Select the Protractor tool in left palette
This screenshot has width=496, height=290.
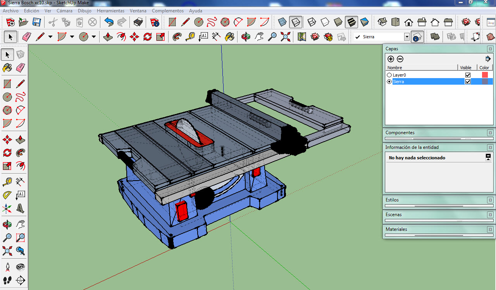(7, 195)
